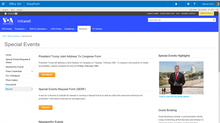220x123 pixels.
Task: Open Our Colleagues in left navigation
Action: point(13,76)
